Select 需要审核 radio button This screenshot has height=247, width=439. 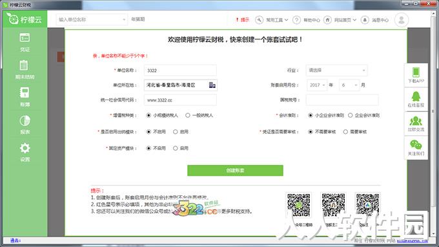pos(345,132)
